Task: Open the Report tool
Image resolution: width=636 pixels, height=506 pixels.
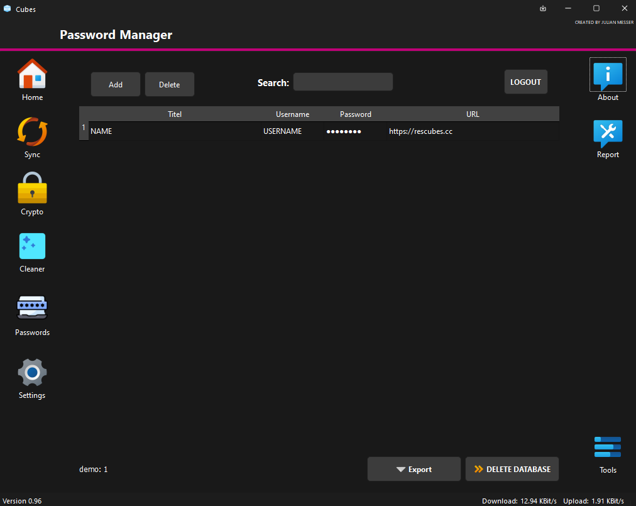Action: pyautogui.click(x=608, y=139)
